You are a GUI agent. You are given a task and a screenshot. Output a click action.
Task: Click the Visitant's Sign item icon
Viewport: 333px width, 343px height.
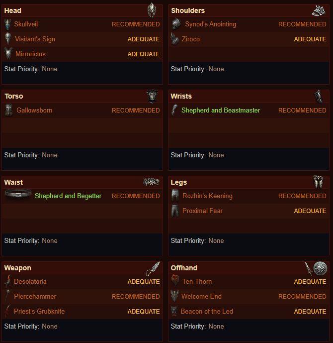[x=8, y=39]
